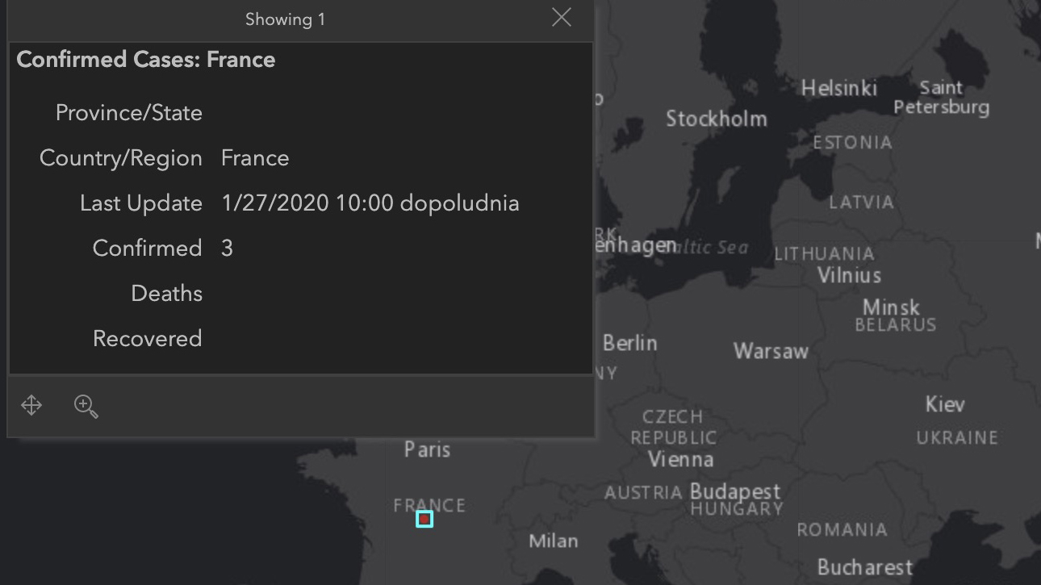Close the France popup with the X
The width and height of the screenshot is (1041, 585).
(562, 18)
